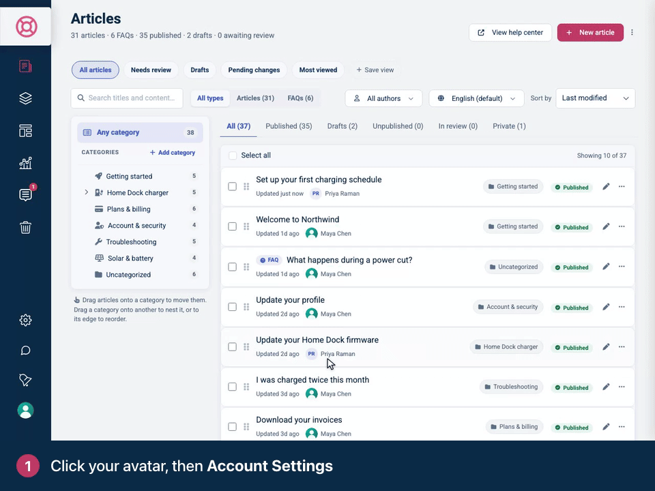The image size is (655, 491).
Task: Open the Unpublished (0) tab
Action: 398,126
